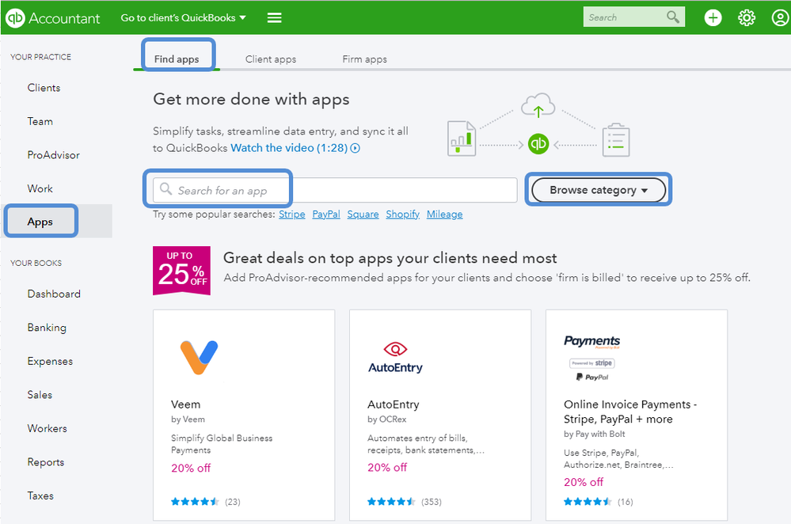
Task: Click the Shopify popular search link
Action: pos(402,215)
